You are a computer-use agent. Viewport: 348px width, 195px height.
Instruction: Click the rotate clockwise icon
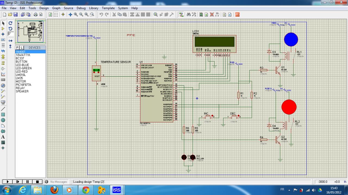[x=10, y=23]
